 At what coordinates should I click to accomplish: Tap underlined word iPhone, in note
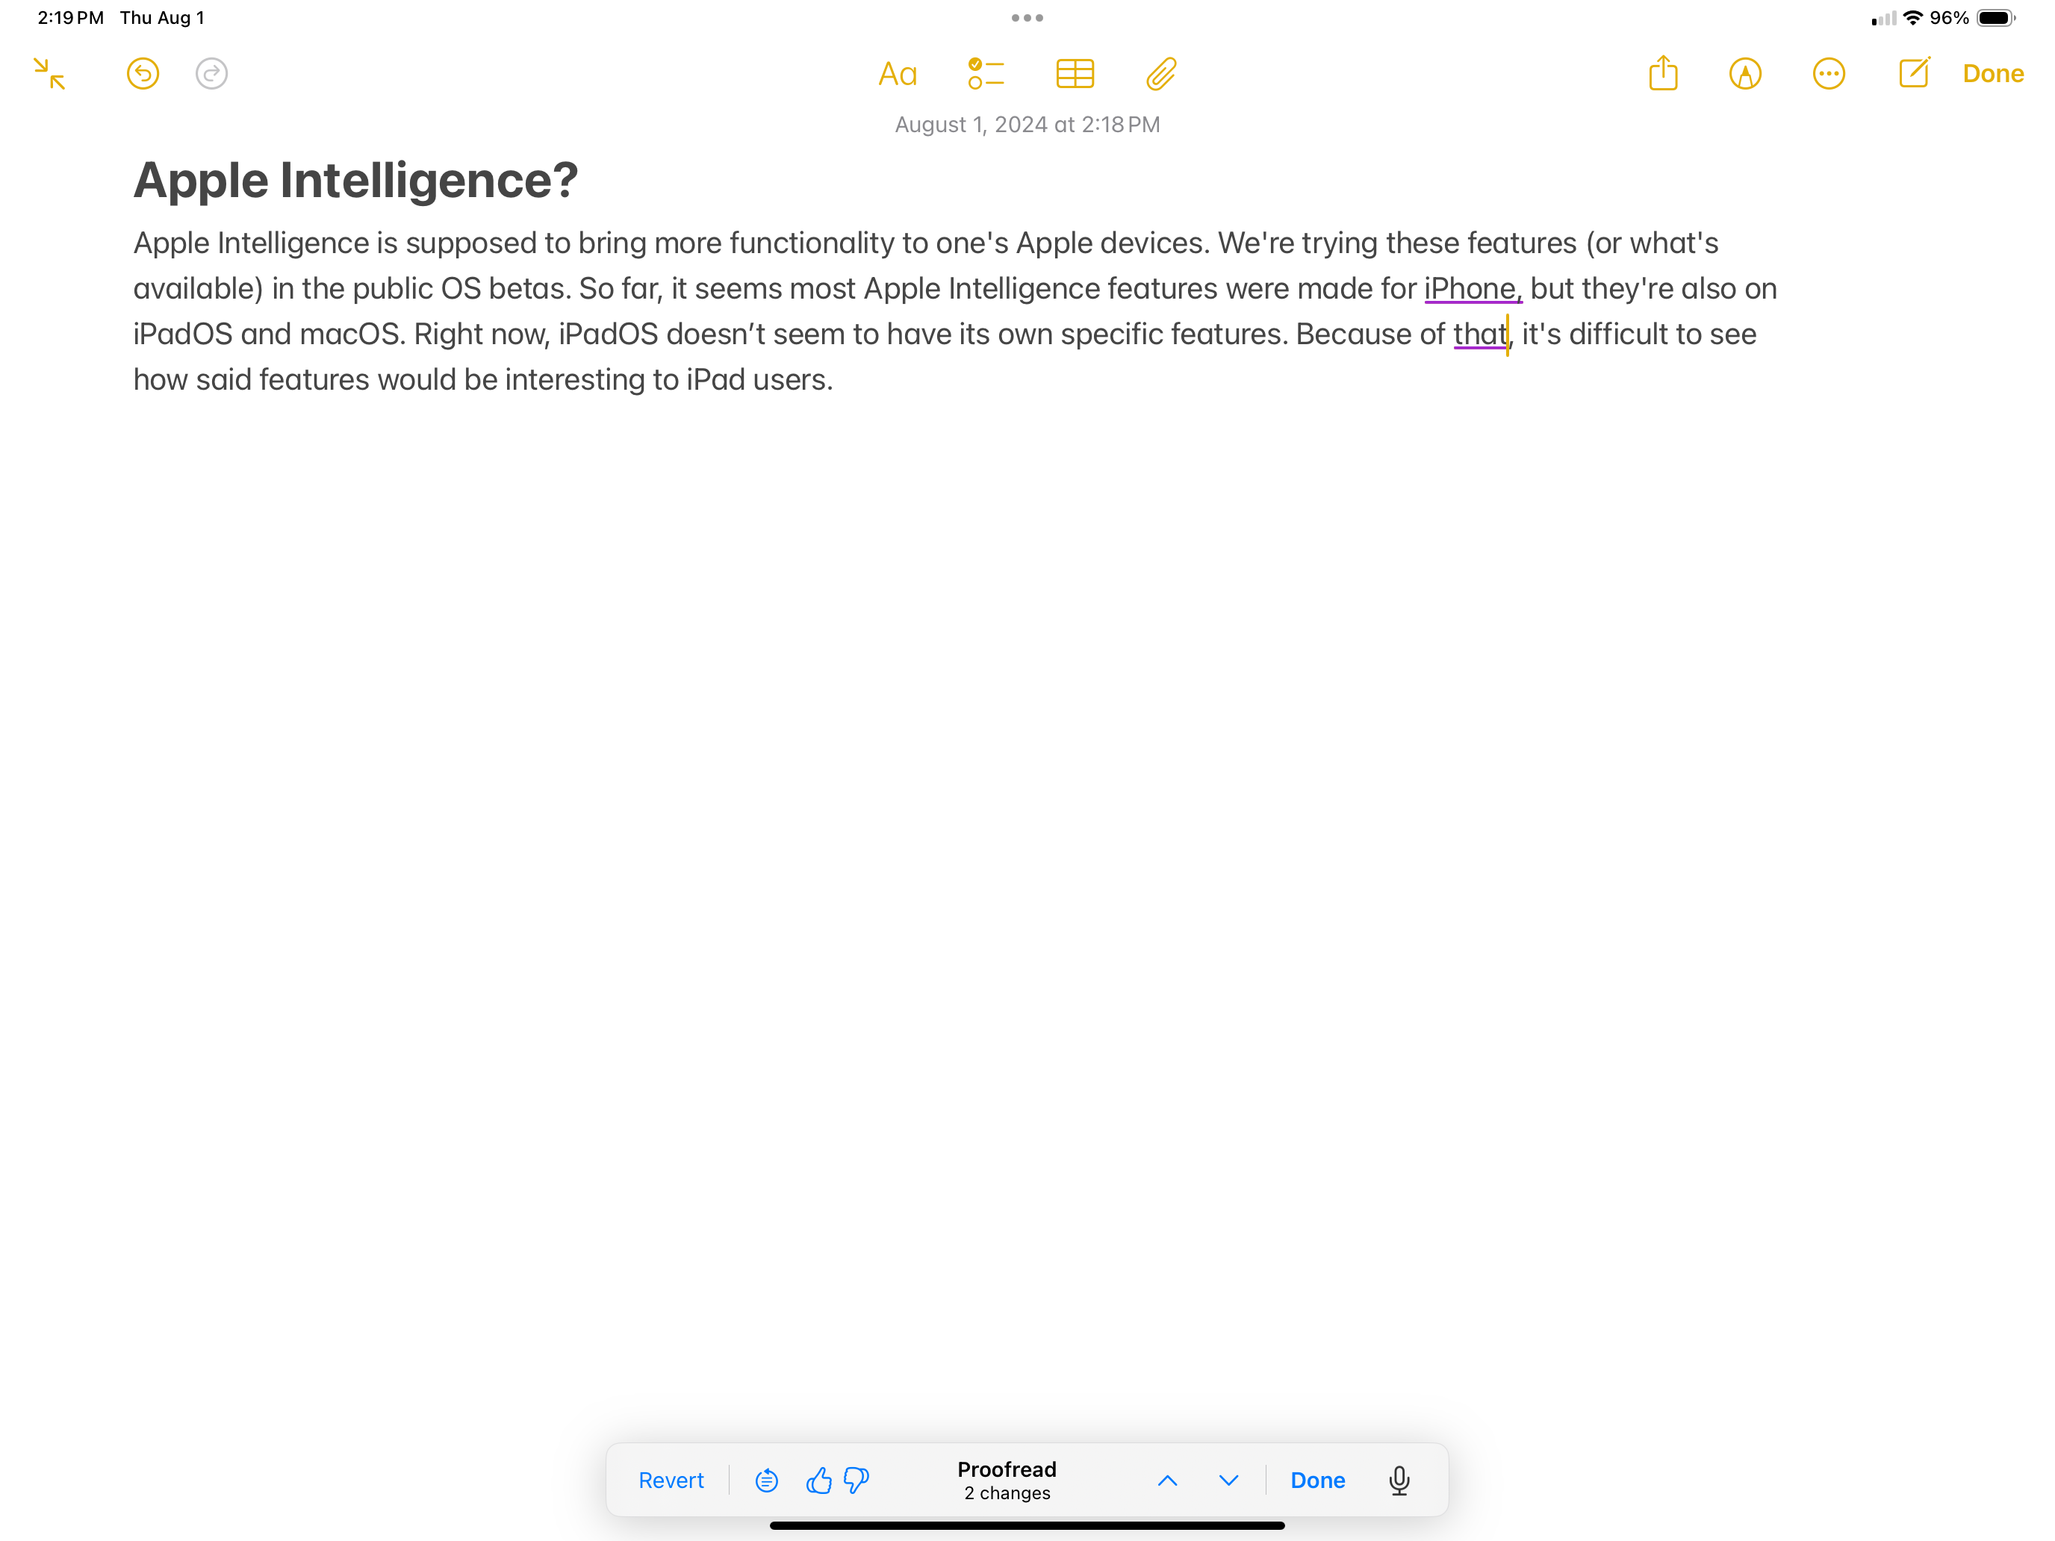tap(1472, 289)
